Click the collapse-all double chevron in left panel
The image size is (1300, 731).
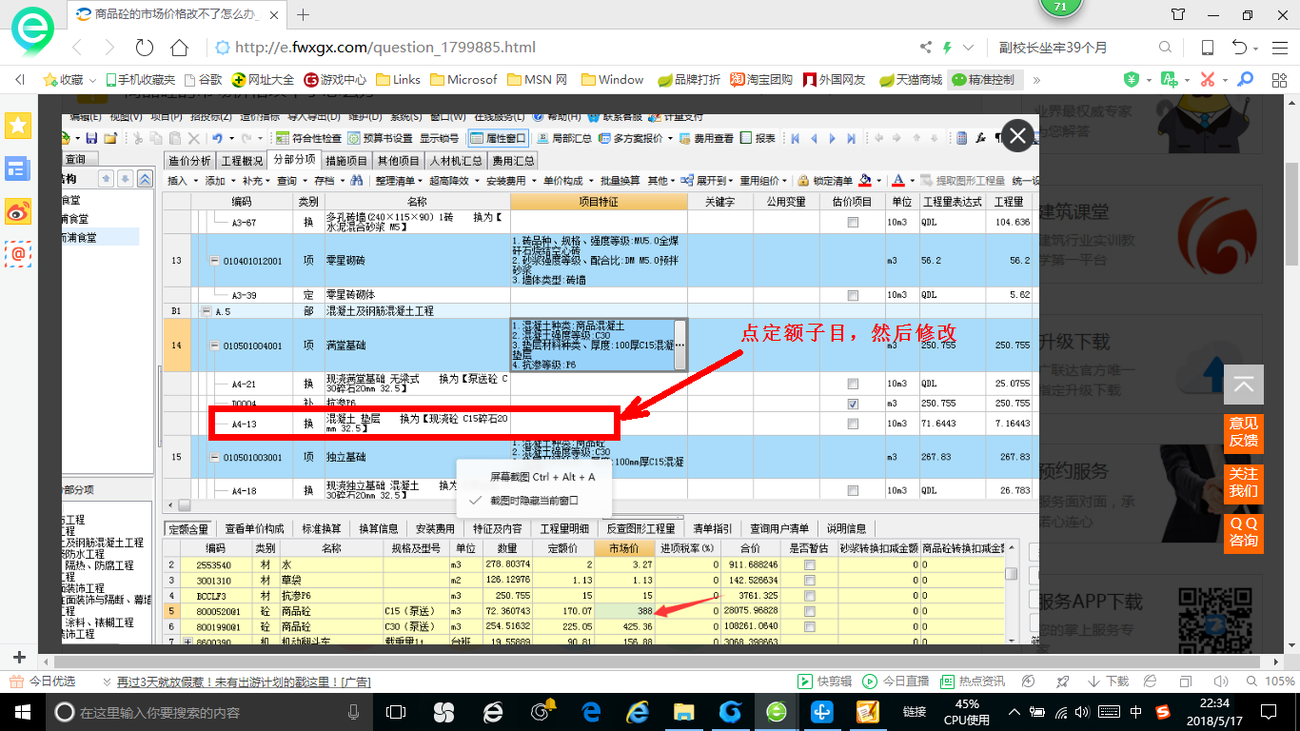pos(144,179)
